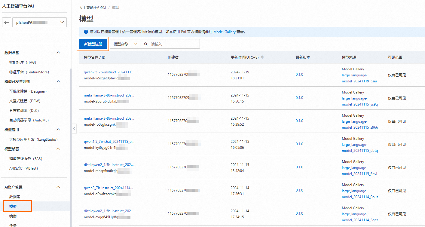Image resolution: width=425 pixels, height=227 pixels.
Task: Click the 新模型注册 button
Action: click(x=93, y=44)
